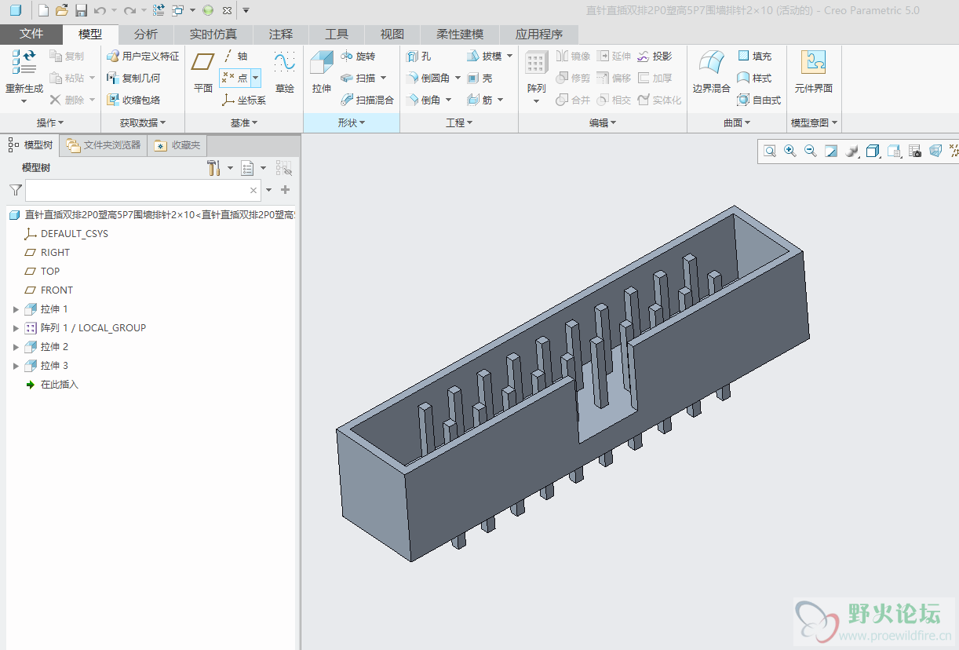The height and width of the screenshot is (650, 959).
Task: Switch to the 实时仿真 ribbon tab
Action: point(213,34)
